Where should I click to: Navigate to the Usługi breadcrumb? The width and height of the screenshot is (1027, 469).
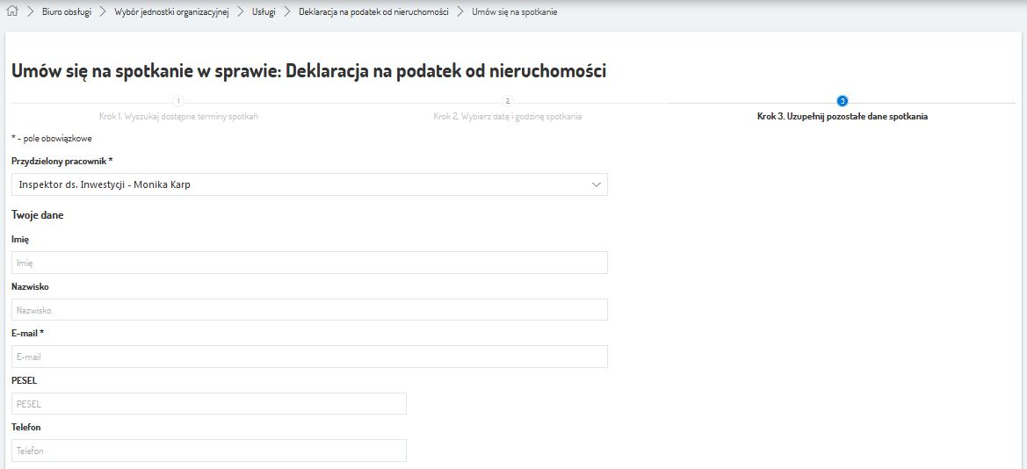(x=264, y=12)
